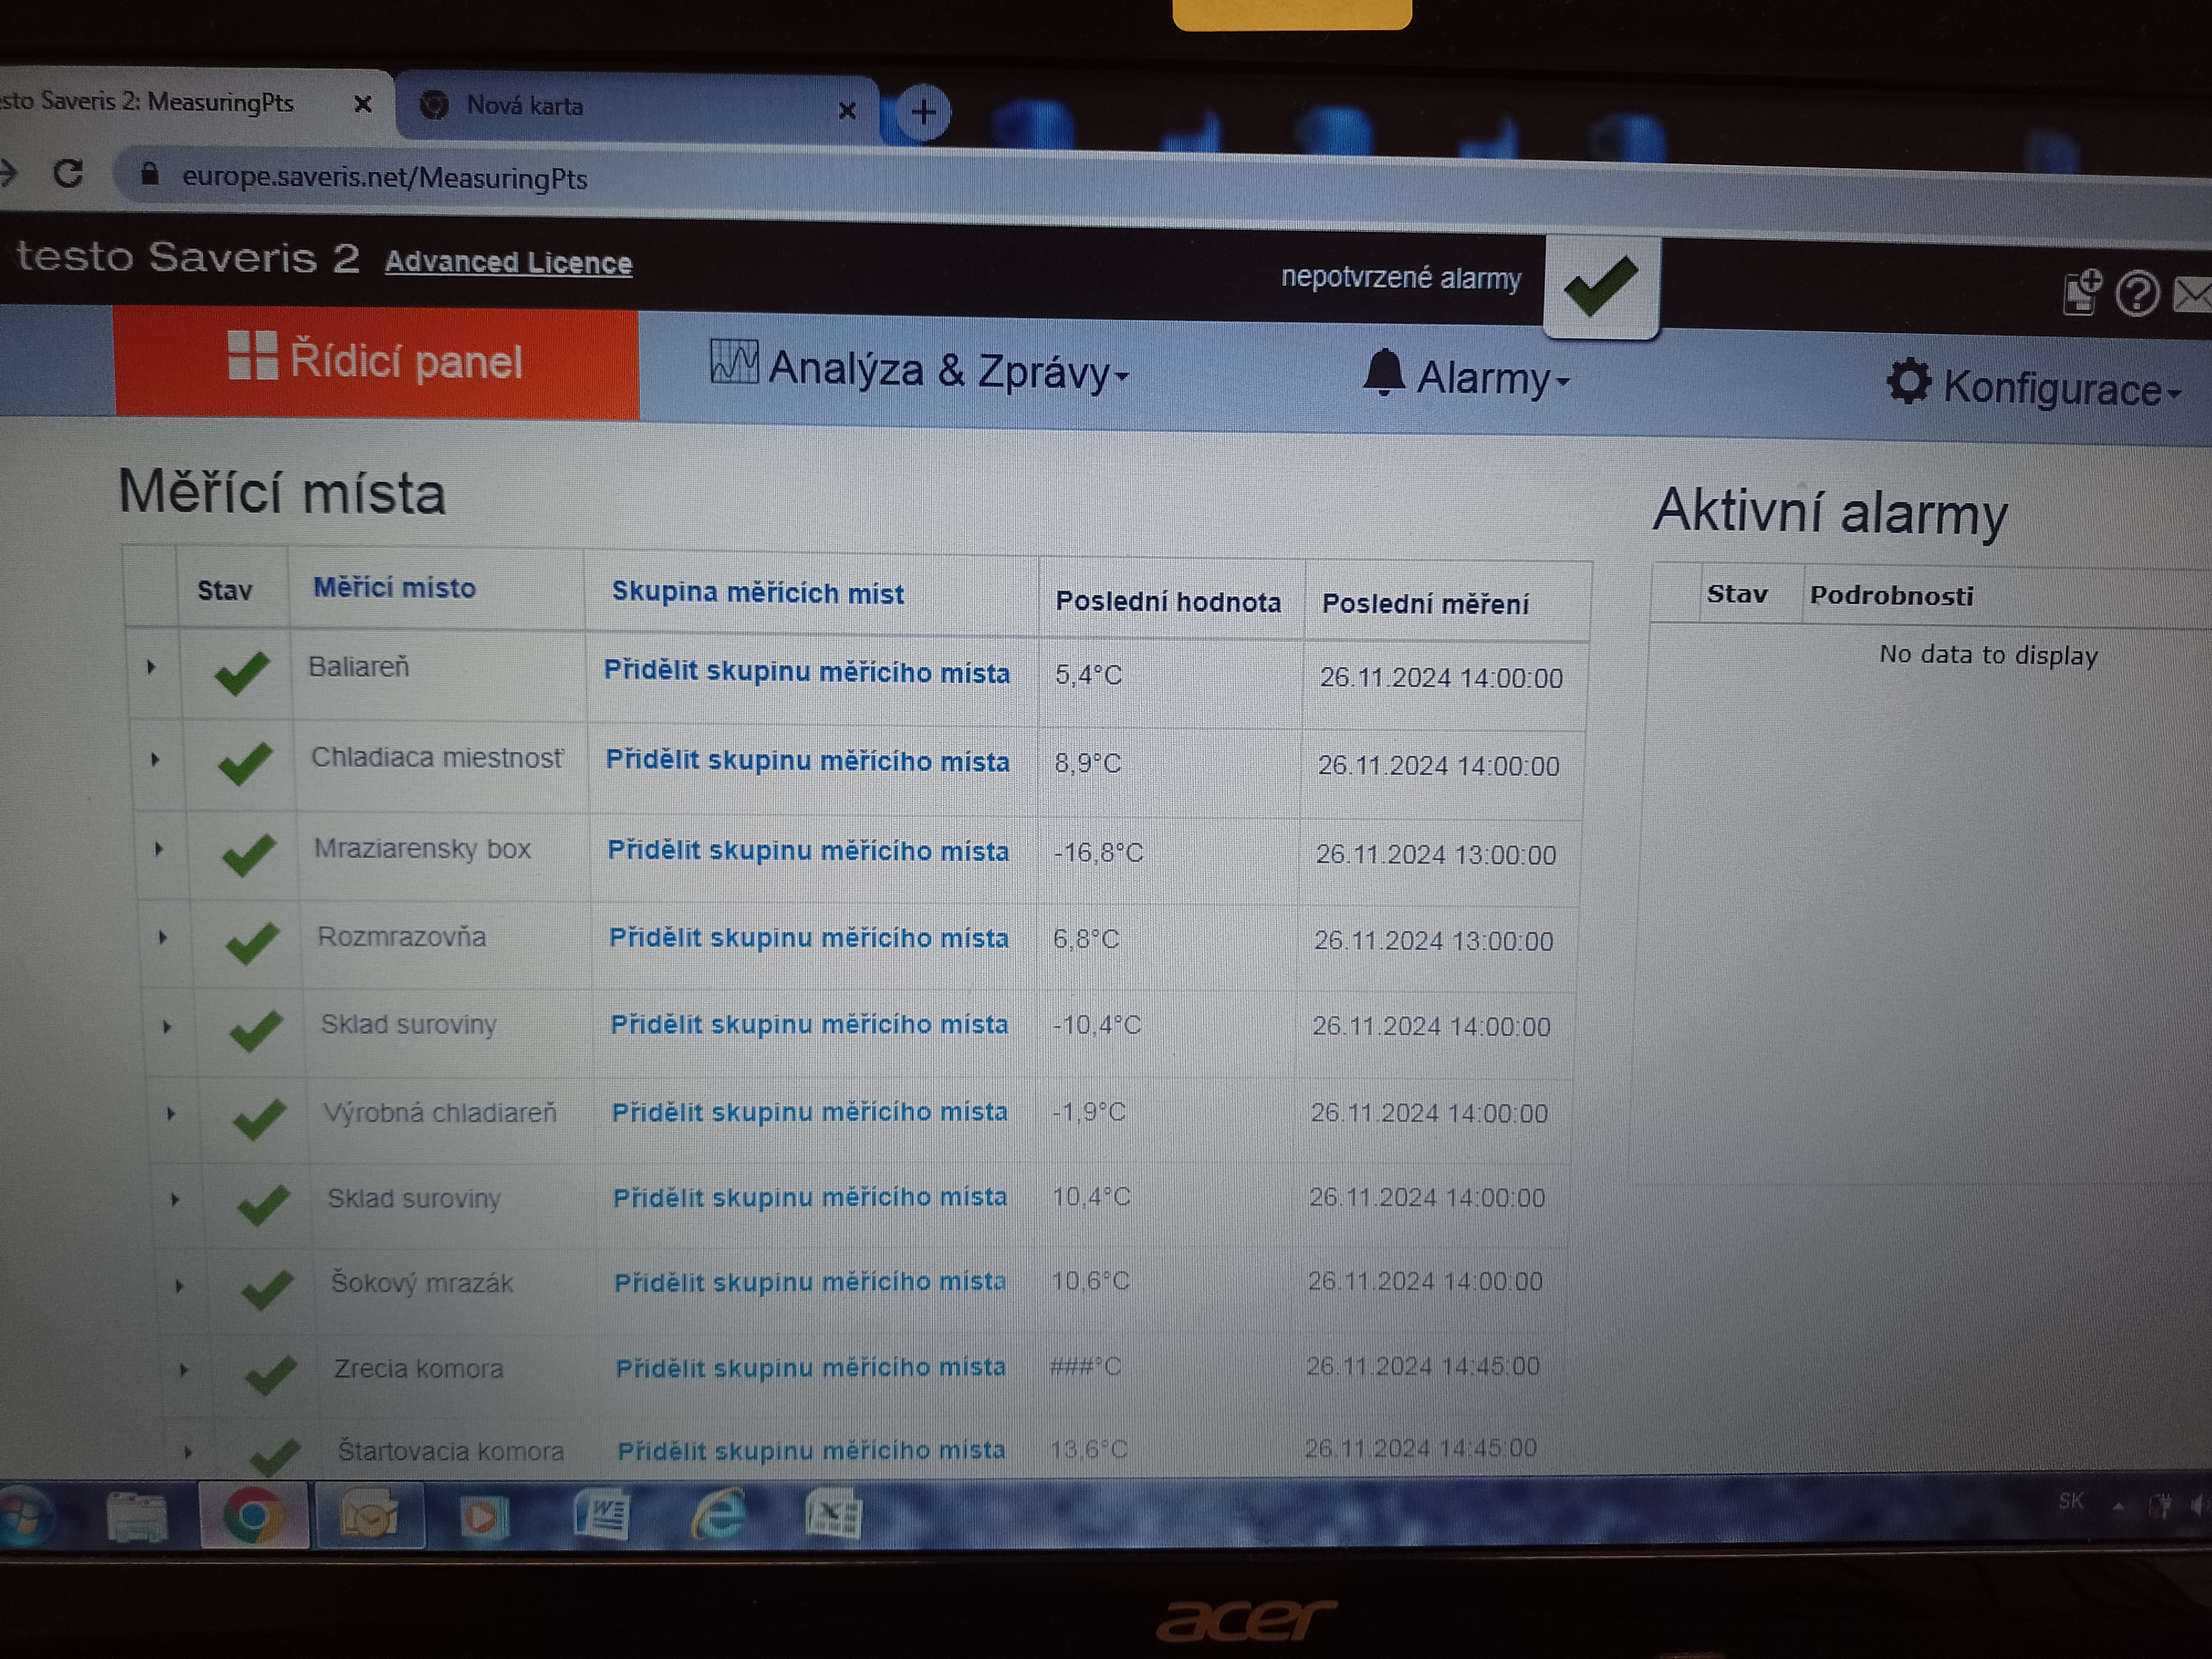Image resolution: width=2212 pixels, height=1659 pixels.
Task: Click the Poslední měření column header
Action: pyautogui.click(x=1425, y=604)
